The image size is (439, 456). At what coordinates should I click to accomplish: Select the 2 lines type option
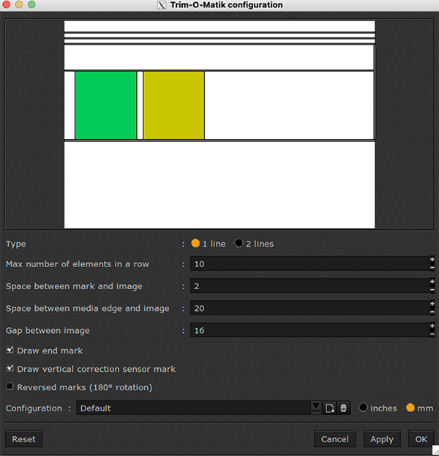[239, 244]
